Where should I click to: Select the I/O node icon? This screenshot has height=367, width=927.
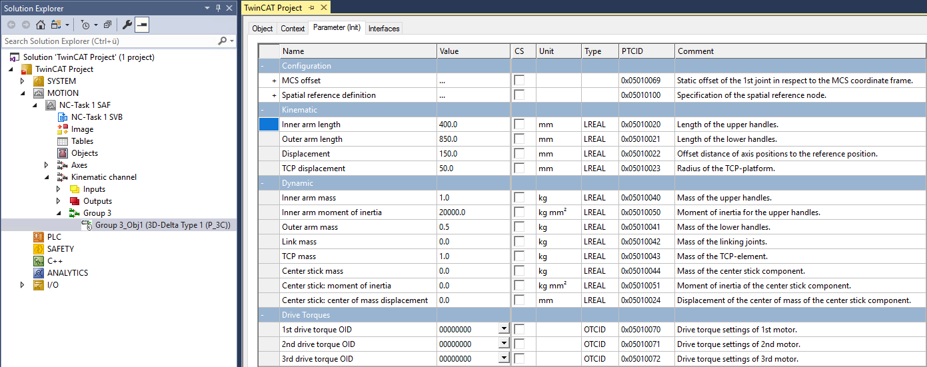click(39, 285)
